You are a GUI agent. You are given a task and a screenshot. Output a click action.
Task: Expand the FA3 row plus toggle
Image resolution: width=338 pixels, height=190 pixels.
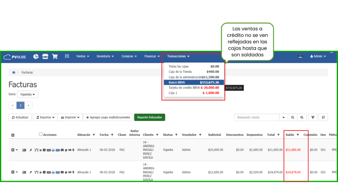pyautogui.click(x=13, y=150)
